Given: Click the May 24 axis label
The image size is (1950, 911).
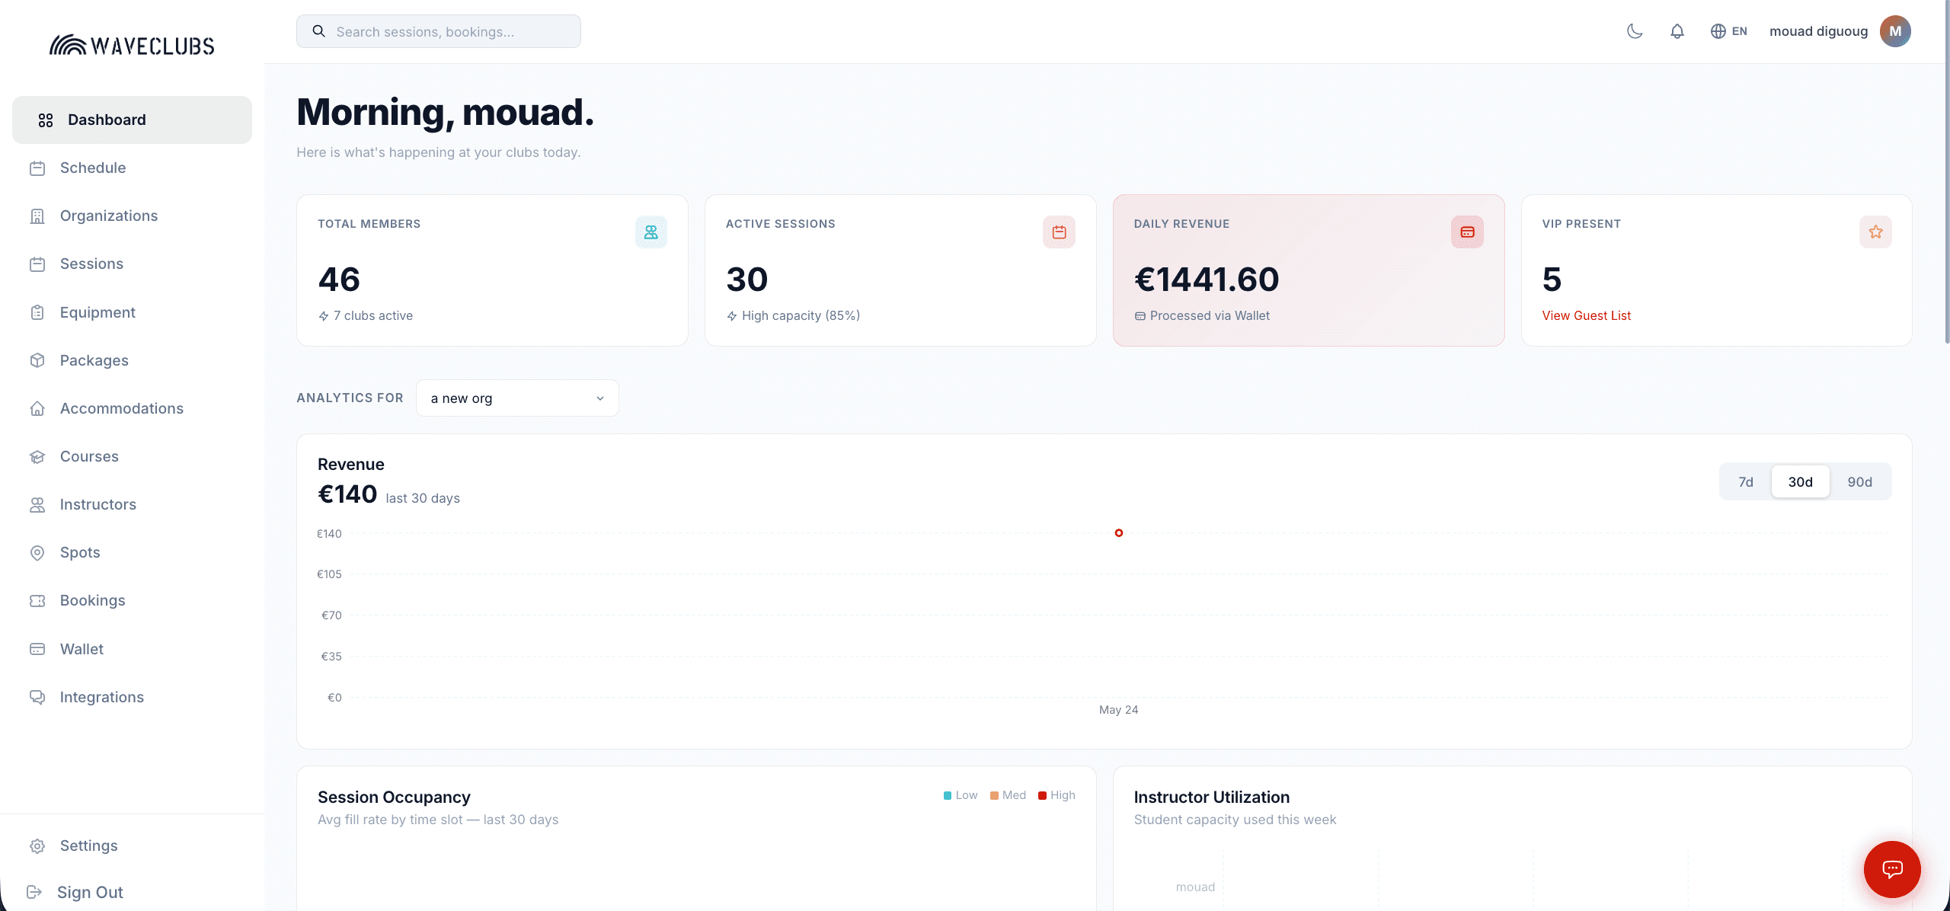Looking at the screenshot, I should coord(1118,710).
